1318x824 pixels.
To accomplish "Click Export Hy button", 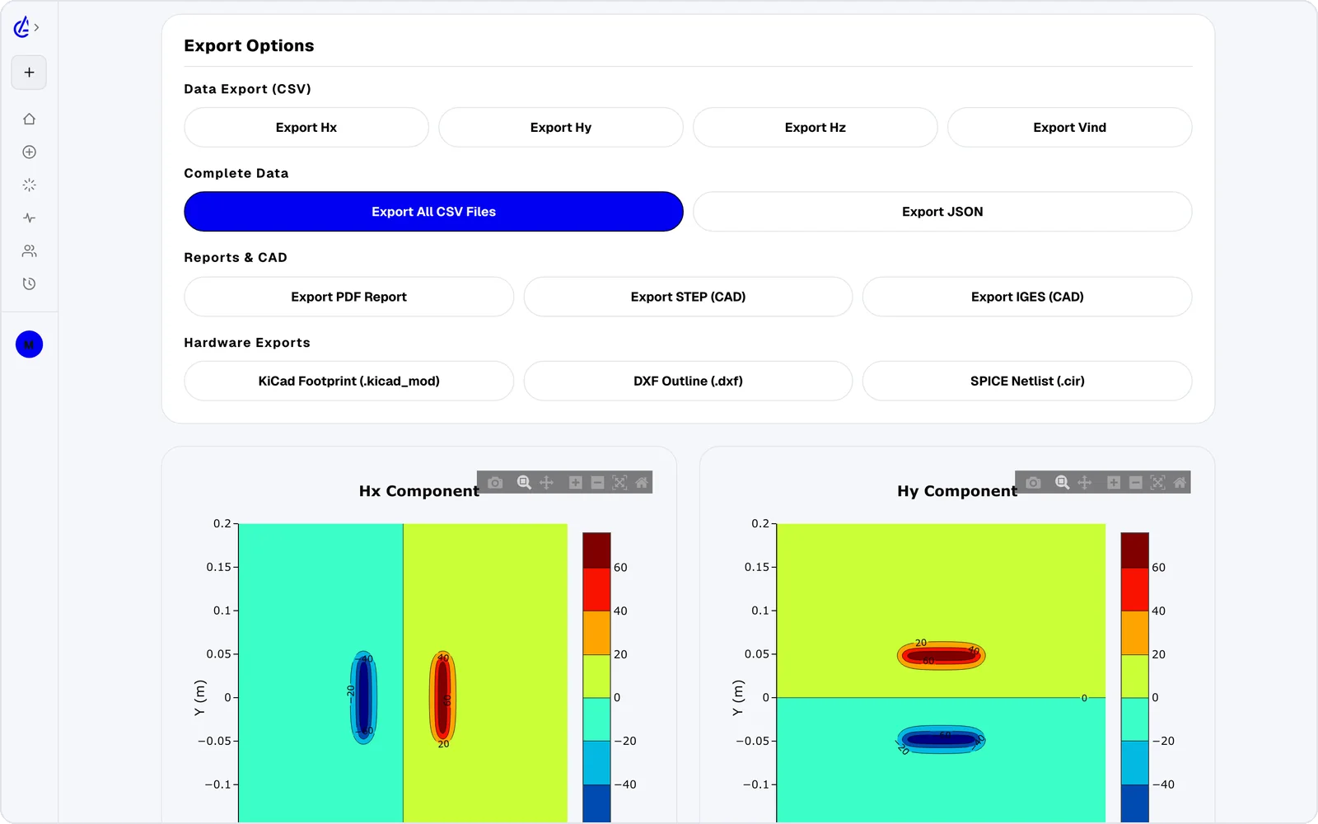I will pos(561,128).
